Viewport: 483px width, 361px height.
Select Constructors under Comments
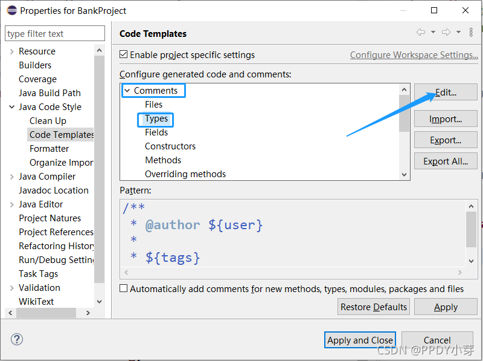[x=170, y=146]
